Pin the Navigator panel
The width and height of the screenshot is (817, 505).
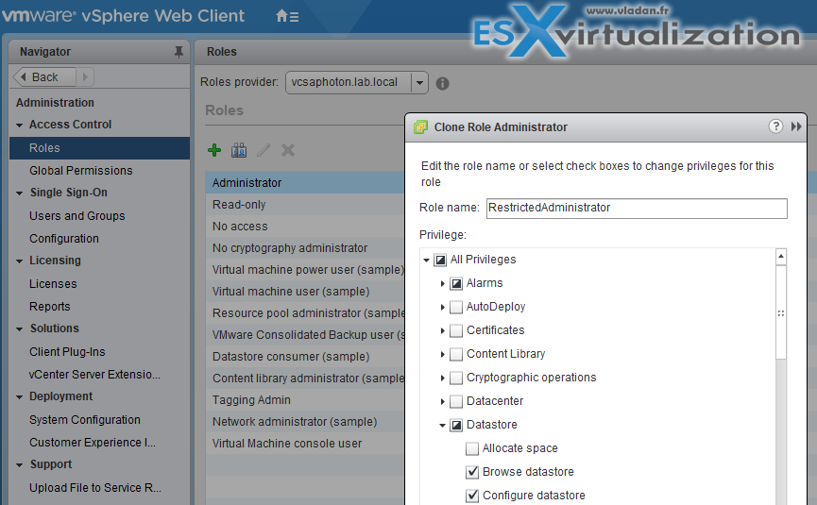(x=179, y=52)
